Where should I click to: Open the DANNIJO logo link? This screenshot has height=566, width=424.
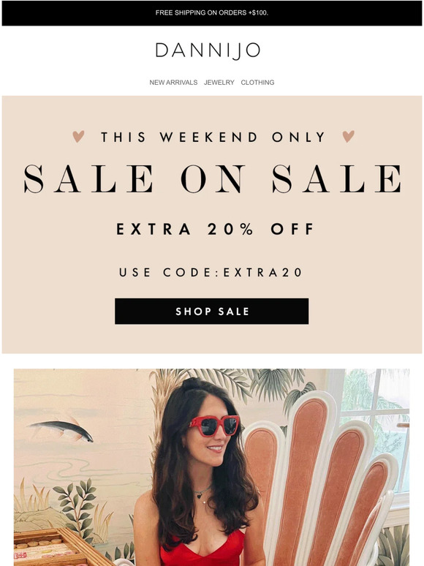click(x=208, y=50)
